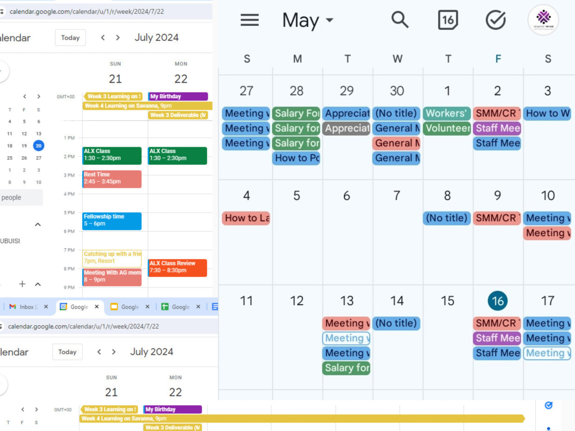Show next month in lower mini calendar
The height and width of the screenshot is (431, 575).
(36, 409)
